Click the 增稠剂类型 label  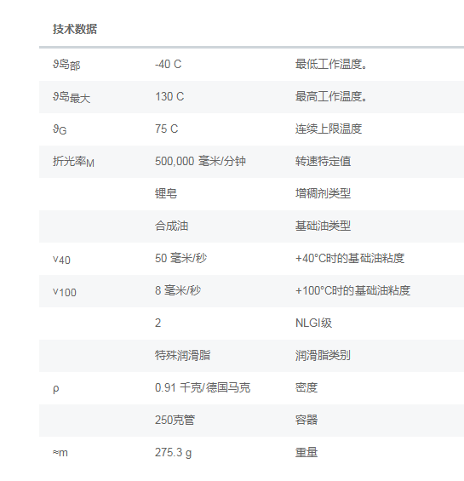click(x=323, y=193)
